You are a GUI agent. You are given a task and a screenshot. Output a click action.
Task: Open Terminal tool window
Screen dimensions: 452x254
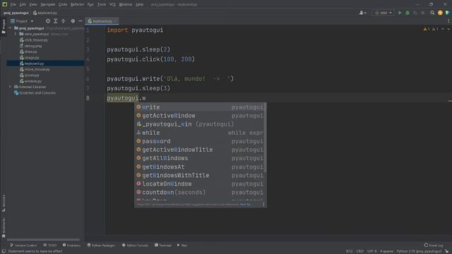163,246
